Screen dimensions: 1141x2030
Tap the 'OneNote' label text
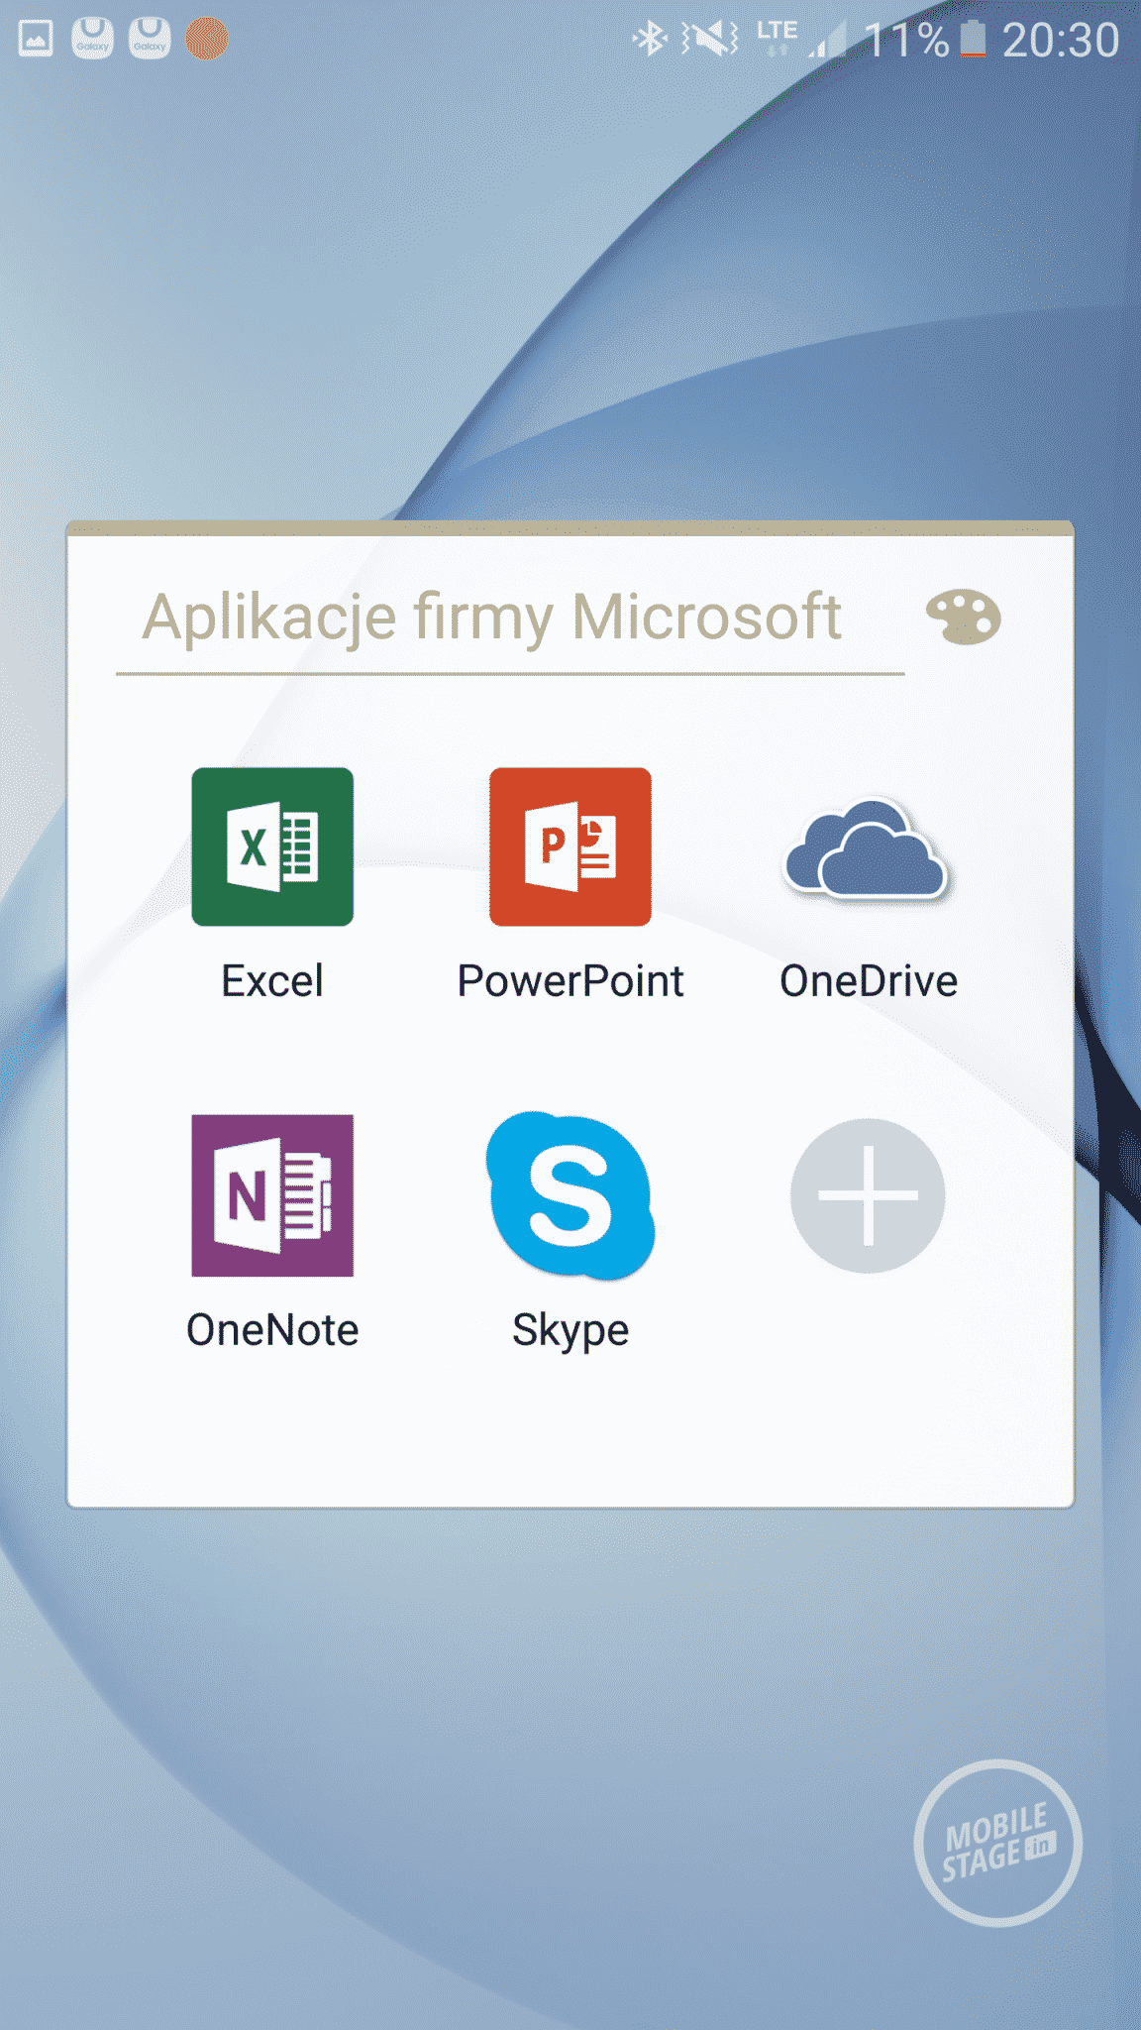[x=272, y=1330]
